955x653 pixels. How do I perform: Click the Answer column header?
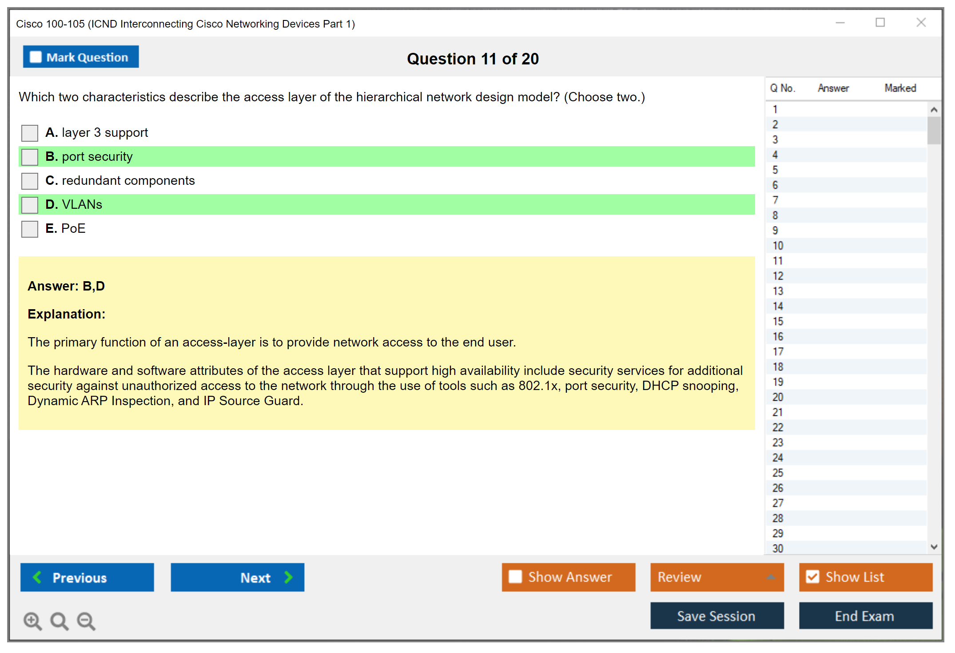pos(833,88)
